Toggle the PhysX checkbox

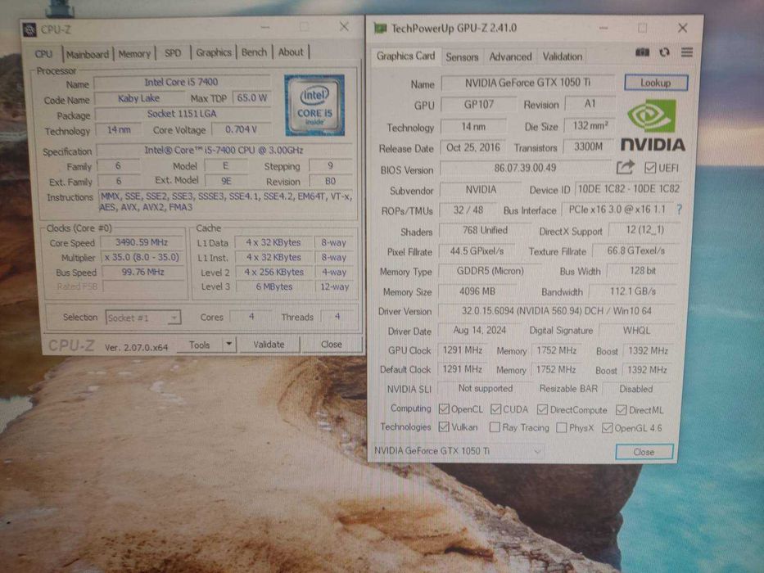click(561, 428)
